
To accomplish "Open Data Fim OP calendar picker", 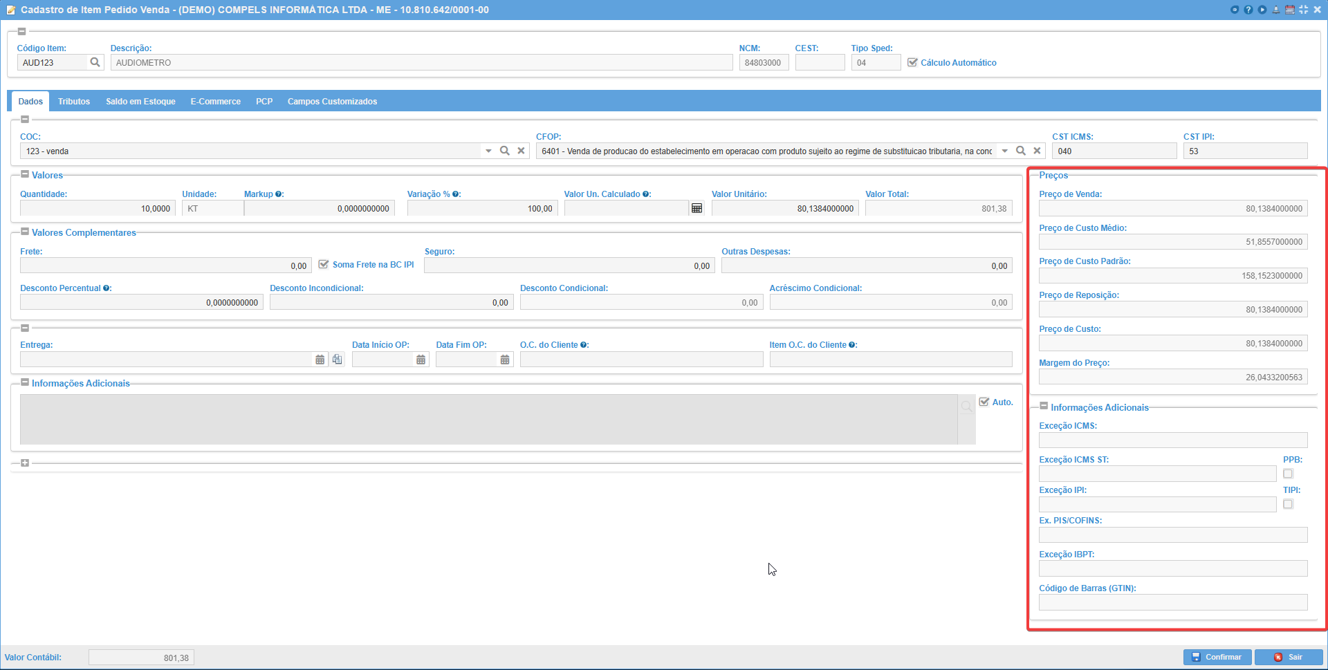I will tap(505, 360).
